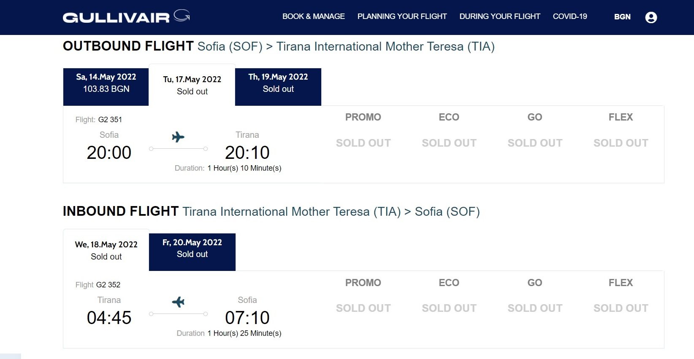
Task: Click the inbound GO fare sold out option
Action: 535,308
